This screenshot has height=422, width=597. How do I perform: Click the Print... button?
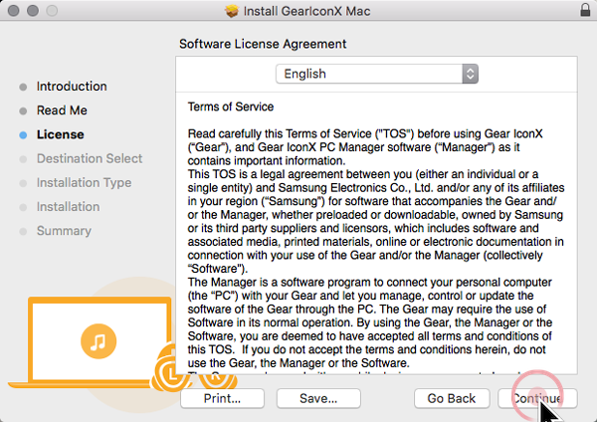tap(222, 398)
